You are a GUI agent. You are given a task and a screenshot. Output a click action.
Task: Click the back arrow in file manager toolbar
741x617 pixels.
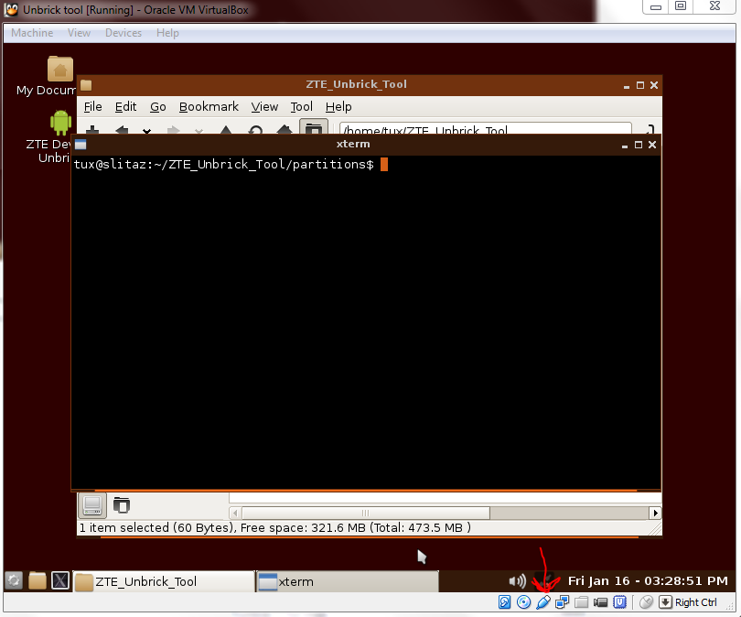pos(122,130)
